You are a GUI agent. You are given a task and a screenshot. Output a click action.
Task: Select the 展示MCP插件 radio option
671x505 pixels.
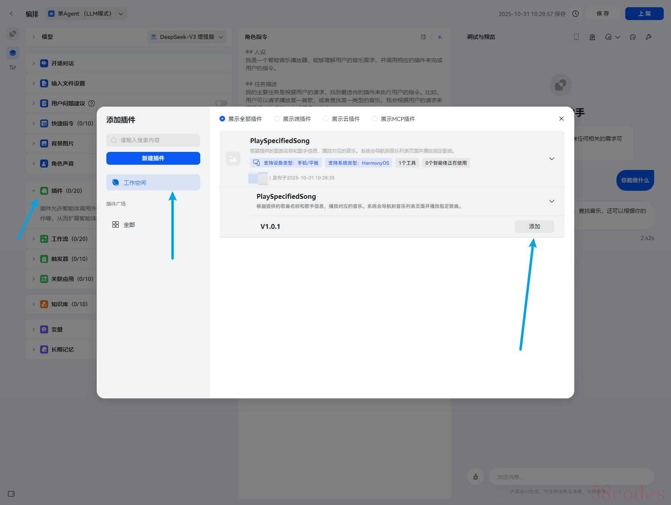(x=375, y=119)
